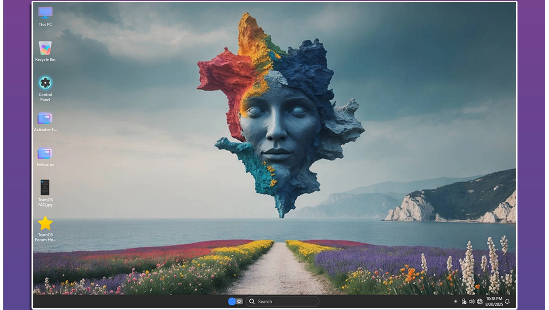
Task: Click the small star icon in system tray
Action: [x=455, y=301]
